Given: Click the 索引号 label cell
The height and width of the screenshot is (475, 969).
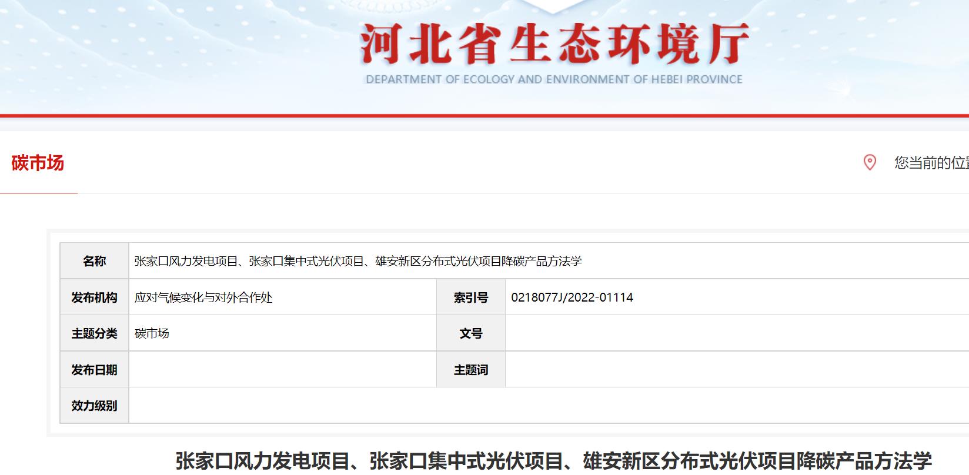Looking at the screenshot, I should coord(470,297).
